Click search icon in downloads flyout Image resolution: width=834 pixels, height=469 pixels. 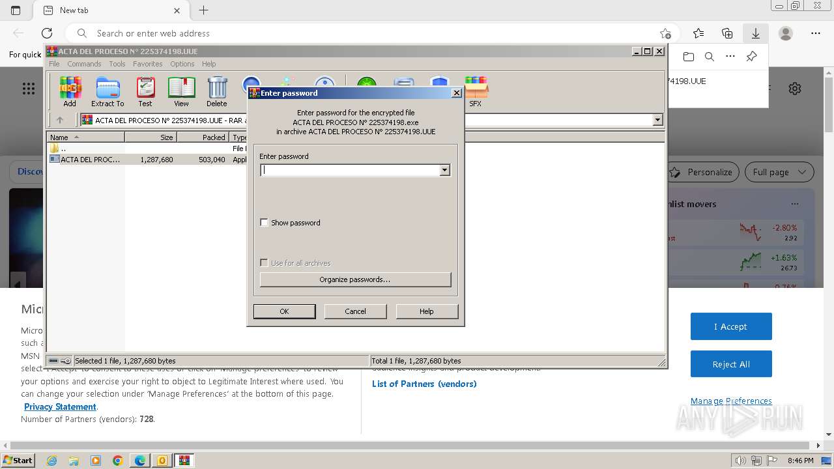point(710,57)
